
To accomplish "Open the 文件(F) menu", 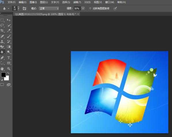I will click(x=12, y=2).
